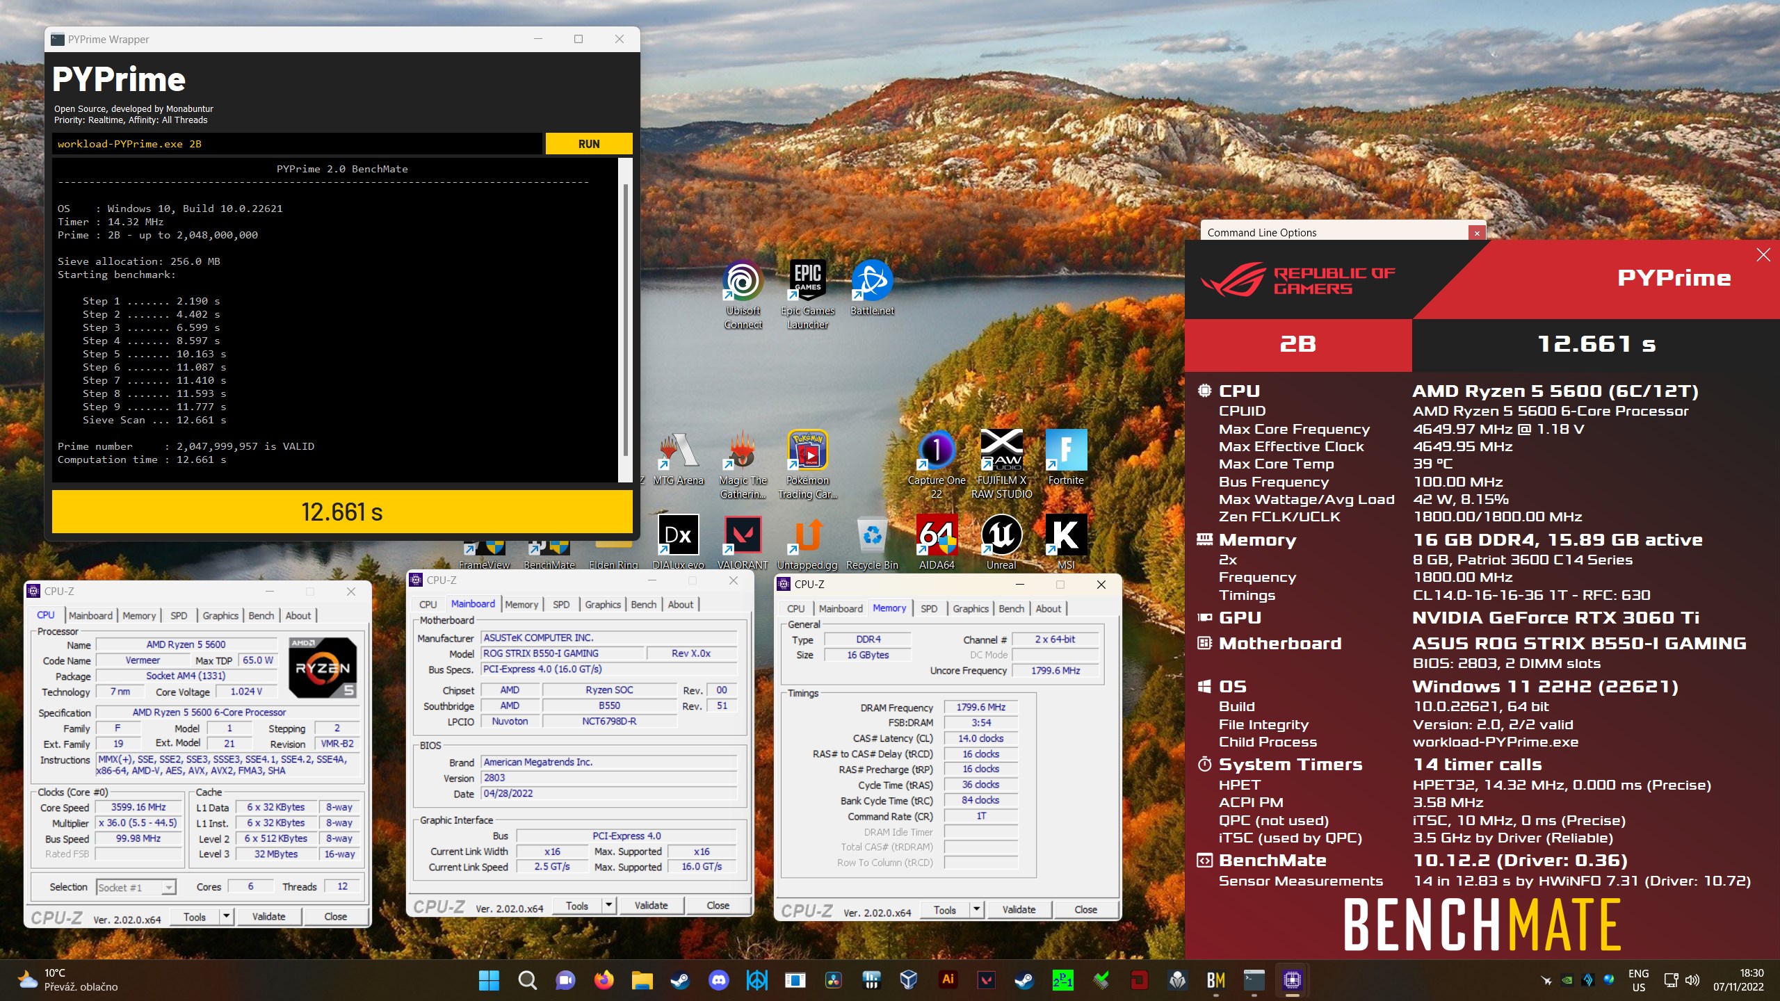Open the Windows Start menu
This screenshot has width=1780, height=1001.
tap(489, 980)
